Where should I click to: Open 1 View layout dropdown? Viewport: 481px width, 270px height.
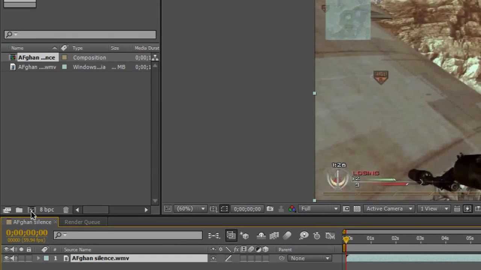coord(434,209)
